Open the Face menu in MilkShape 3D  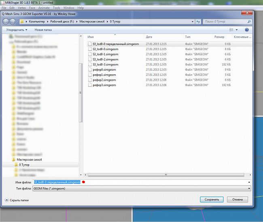tap(32, 8)
